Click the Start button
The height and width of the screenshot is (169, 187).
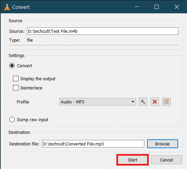click(x=132, y=160)
